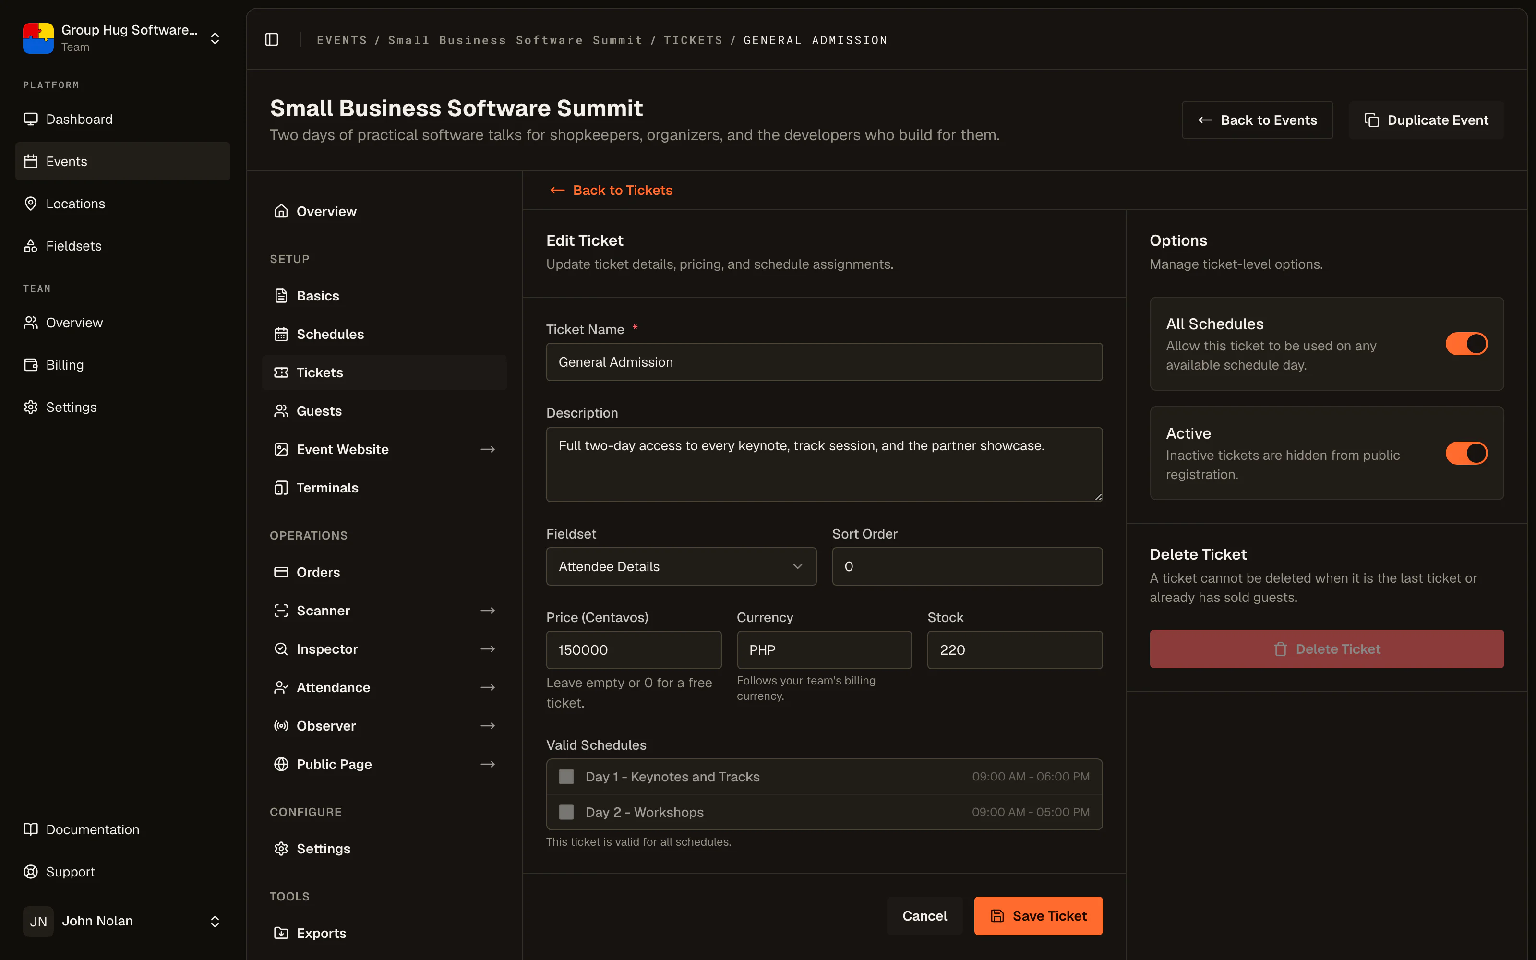Click the Observer broadcast icon

tap(281, 726)
